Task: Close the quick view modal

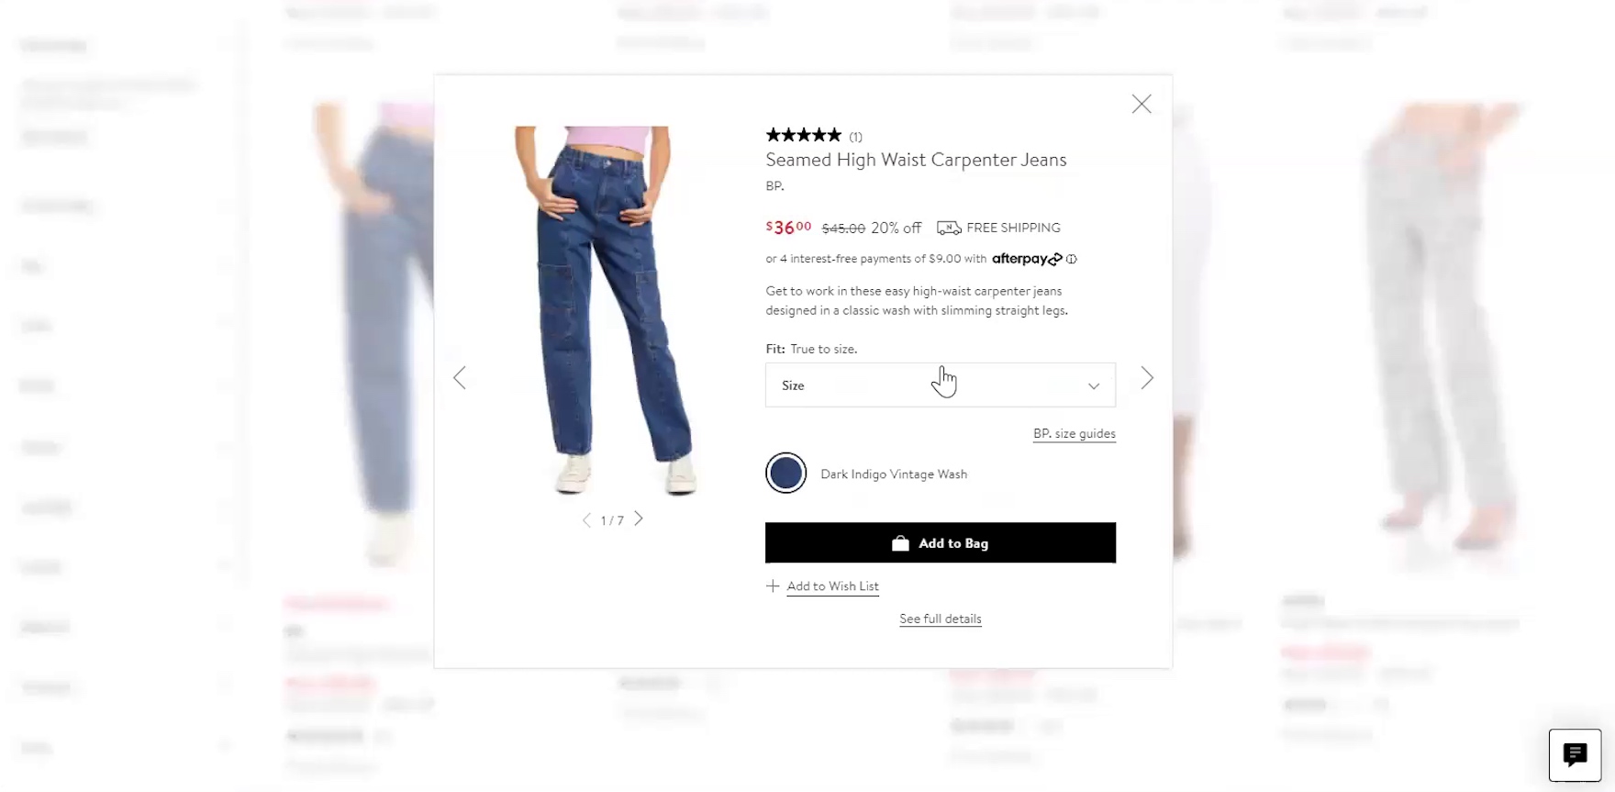Action: pos(1142,104)
